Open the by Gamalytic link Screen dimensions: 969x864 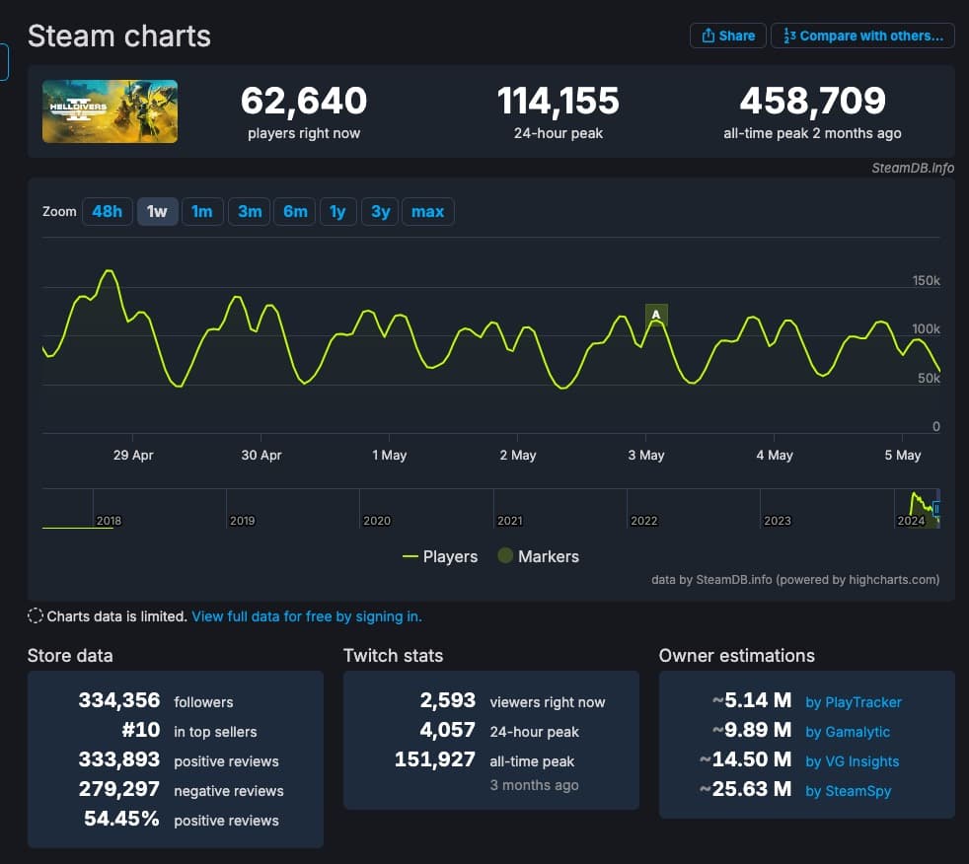coord(848,732)
